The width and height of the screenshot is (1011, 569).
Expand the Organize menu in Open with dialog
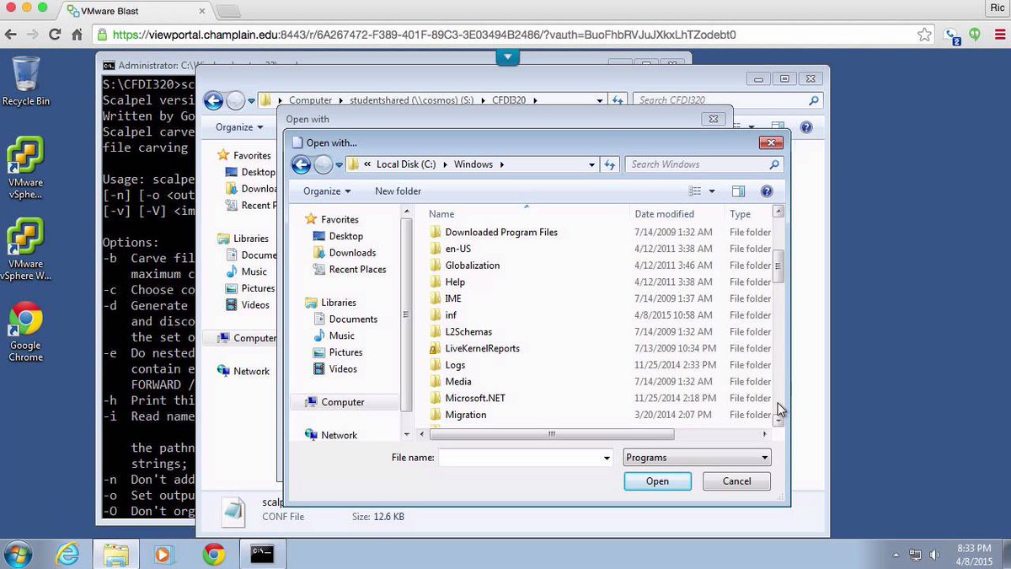(x=327, y=191)
